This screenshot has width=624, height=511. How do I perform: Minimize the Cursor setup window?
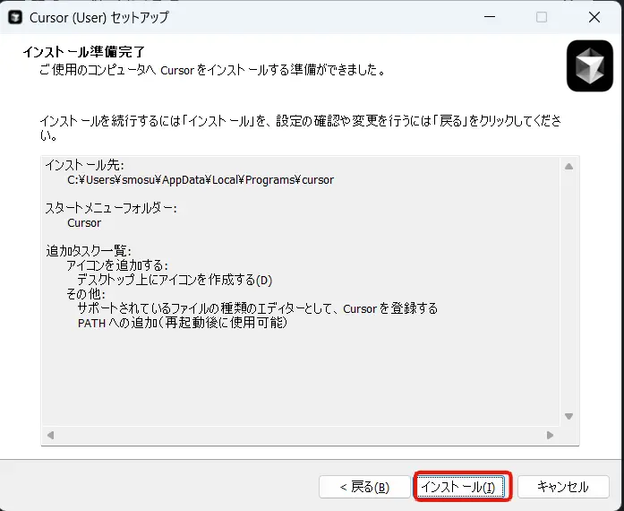pos(490,17)
